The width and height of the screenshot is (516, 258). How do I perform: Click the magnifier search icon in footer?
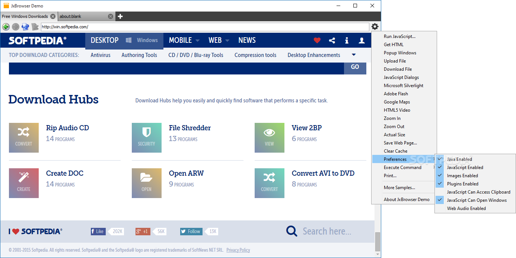(x=292, y=231)
